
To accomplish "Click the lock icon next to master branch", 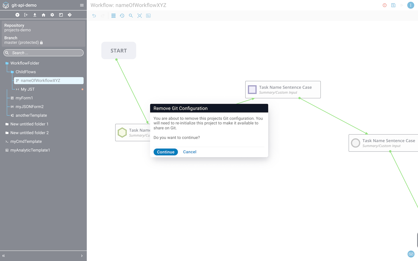I will [x=41, y=43].
